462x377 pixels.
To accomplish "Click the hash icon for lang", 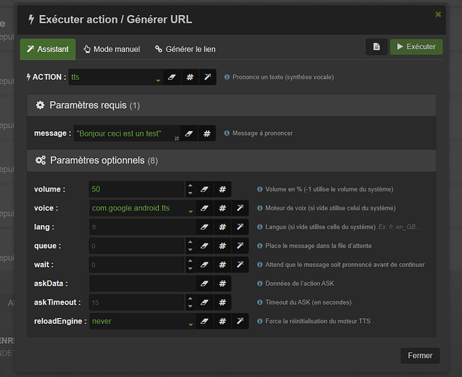I will 222,227.
